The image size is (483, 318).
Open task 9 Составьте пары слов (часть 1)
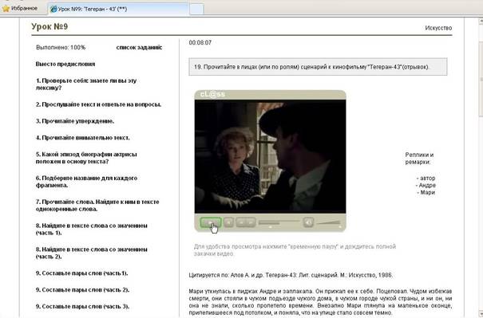click(x=81, y=273)
